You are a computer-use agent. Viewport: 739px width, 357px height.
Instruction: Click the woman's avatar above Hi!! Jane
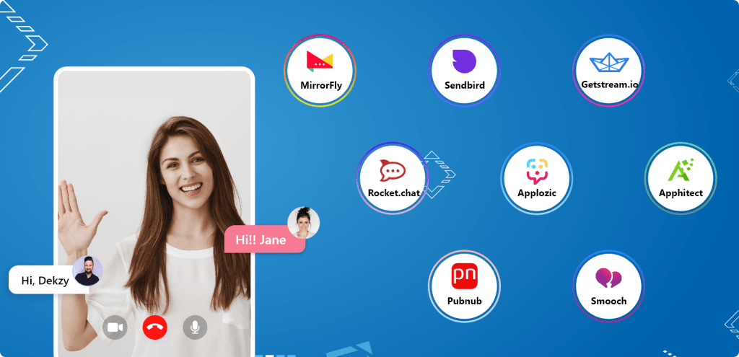click(304, 223)
